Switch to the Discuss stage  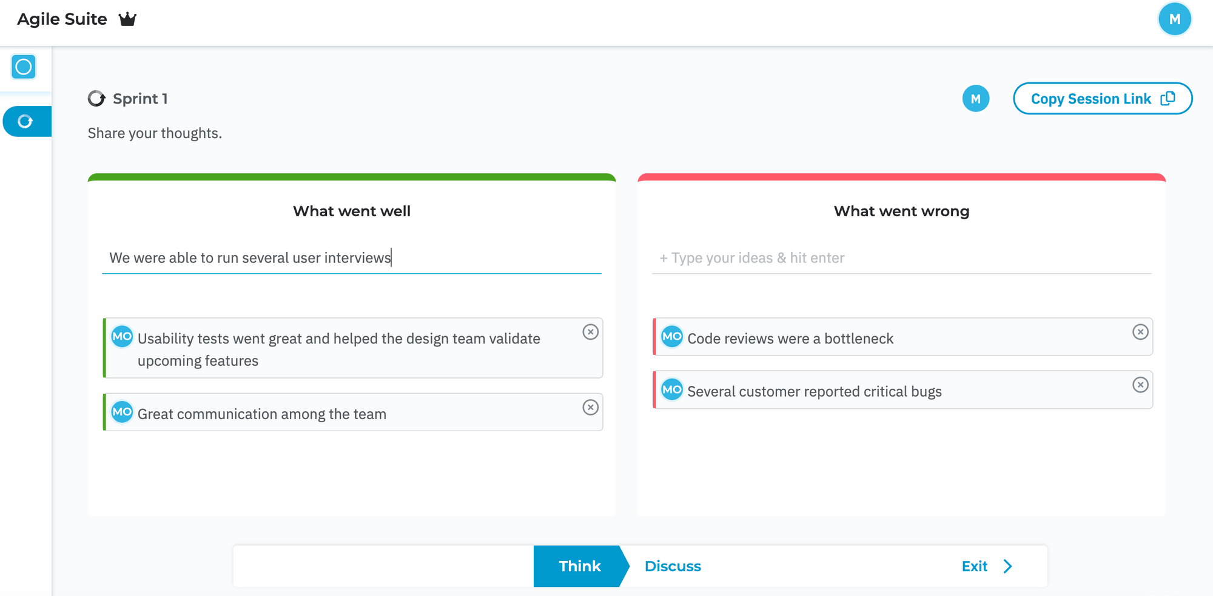(673, 566)
